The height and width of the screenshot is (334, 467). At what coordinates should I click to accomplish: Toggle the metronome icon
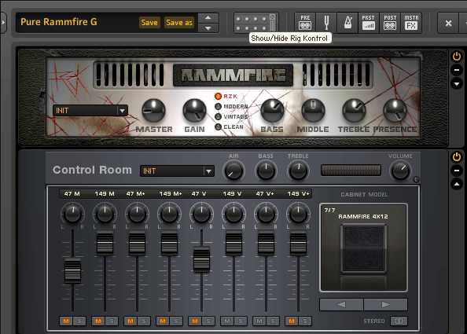tap(347, 23)
